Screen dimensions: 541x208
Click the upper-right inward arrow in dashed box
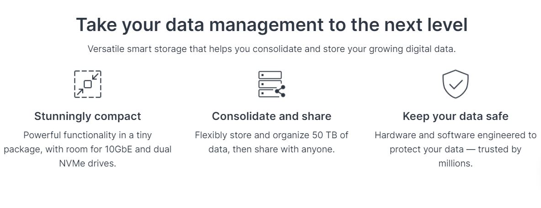[95, 77]
